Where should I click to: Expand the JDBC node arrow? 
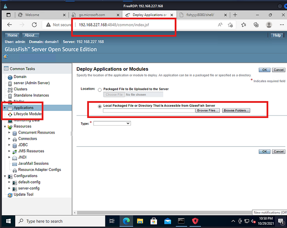pos(9,145)
